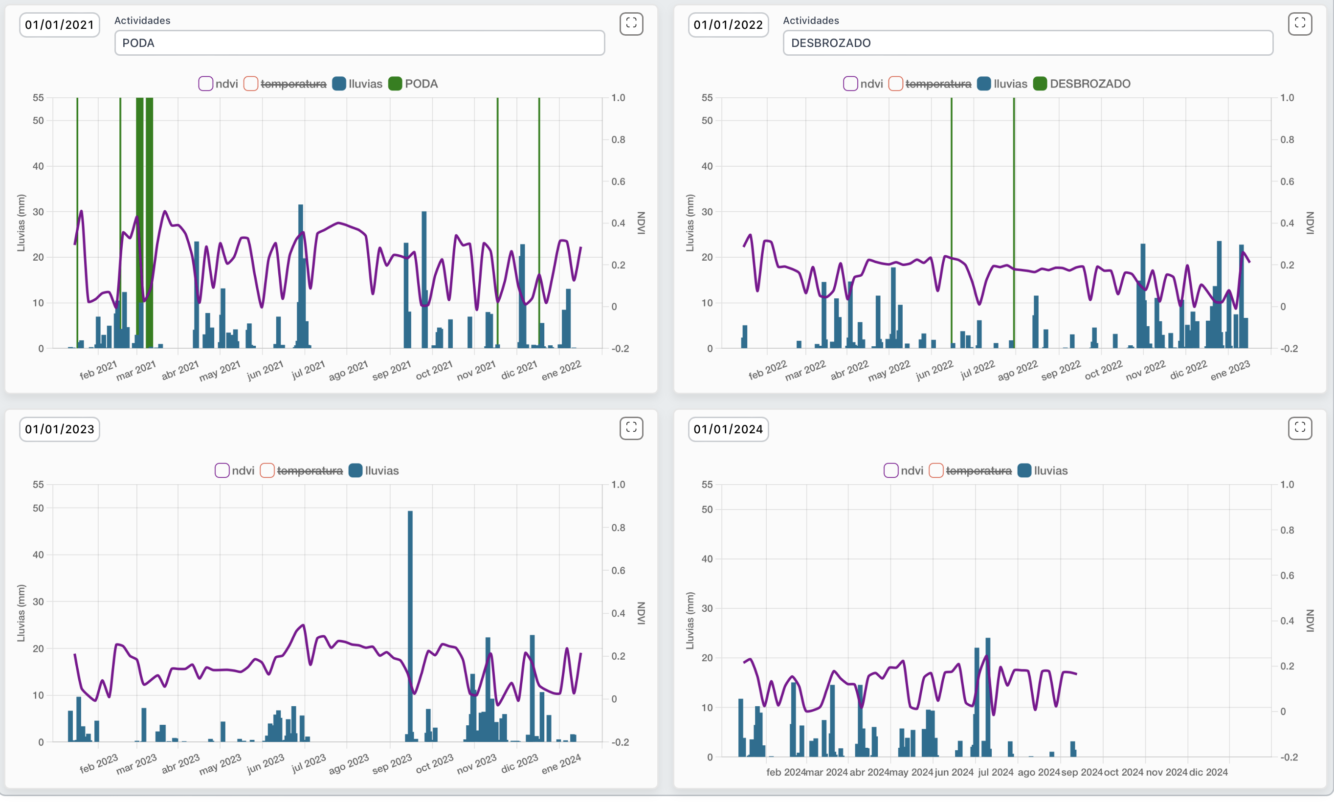Click fullscreen icon on 2023 chart
The width and height of the screenshot is (1334, 803).
pos(631,427)
